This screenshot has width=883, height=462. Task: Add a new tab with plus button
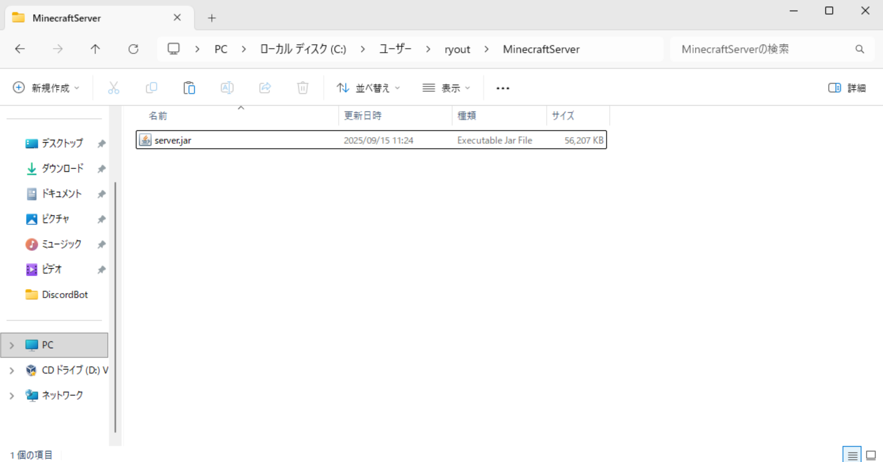pyautogui.click(x=212, y=18)
